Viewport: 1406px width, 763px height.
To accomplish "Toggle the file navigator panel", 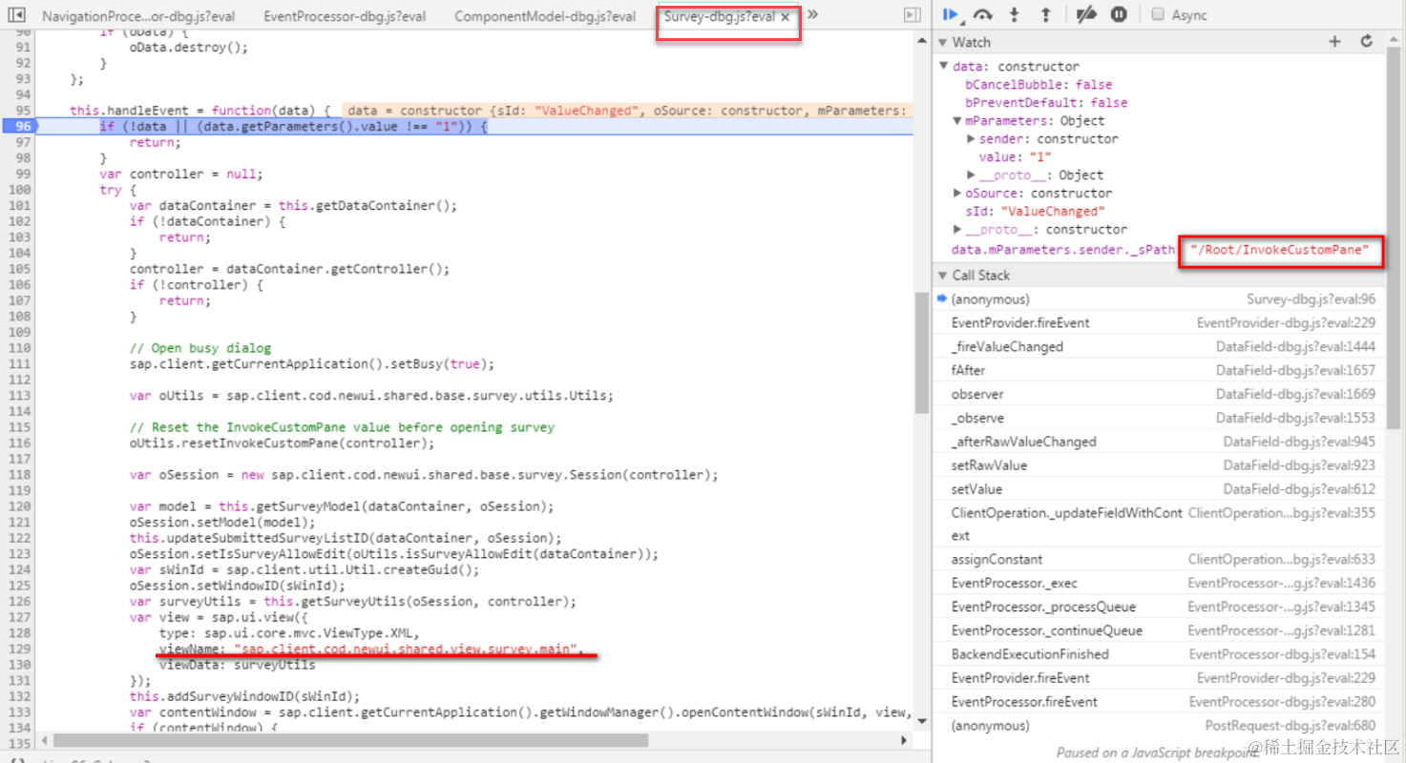I will pos(18,15).
